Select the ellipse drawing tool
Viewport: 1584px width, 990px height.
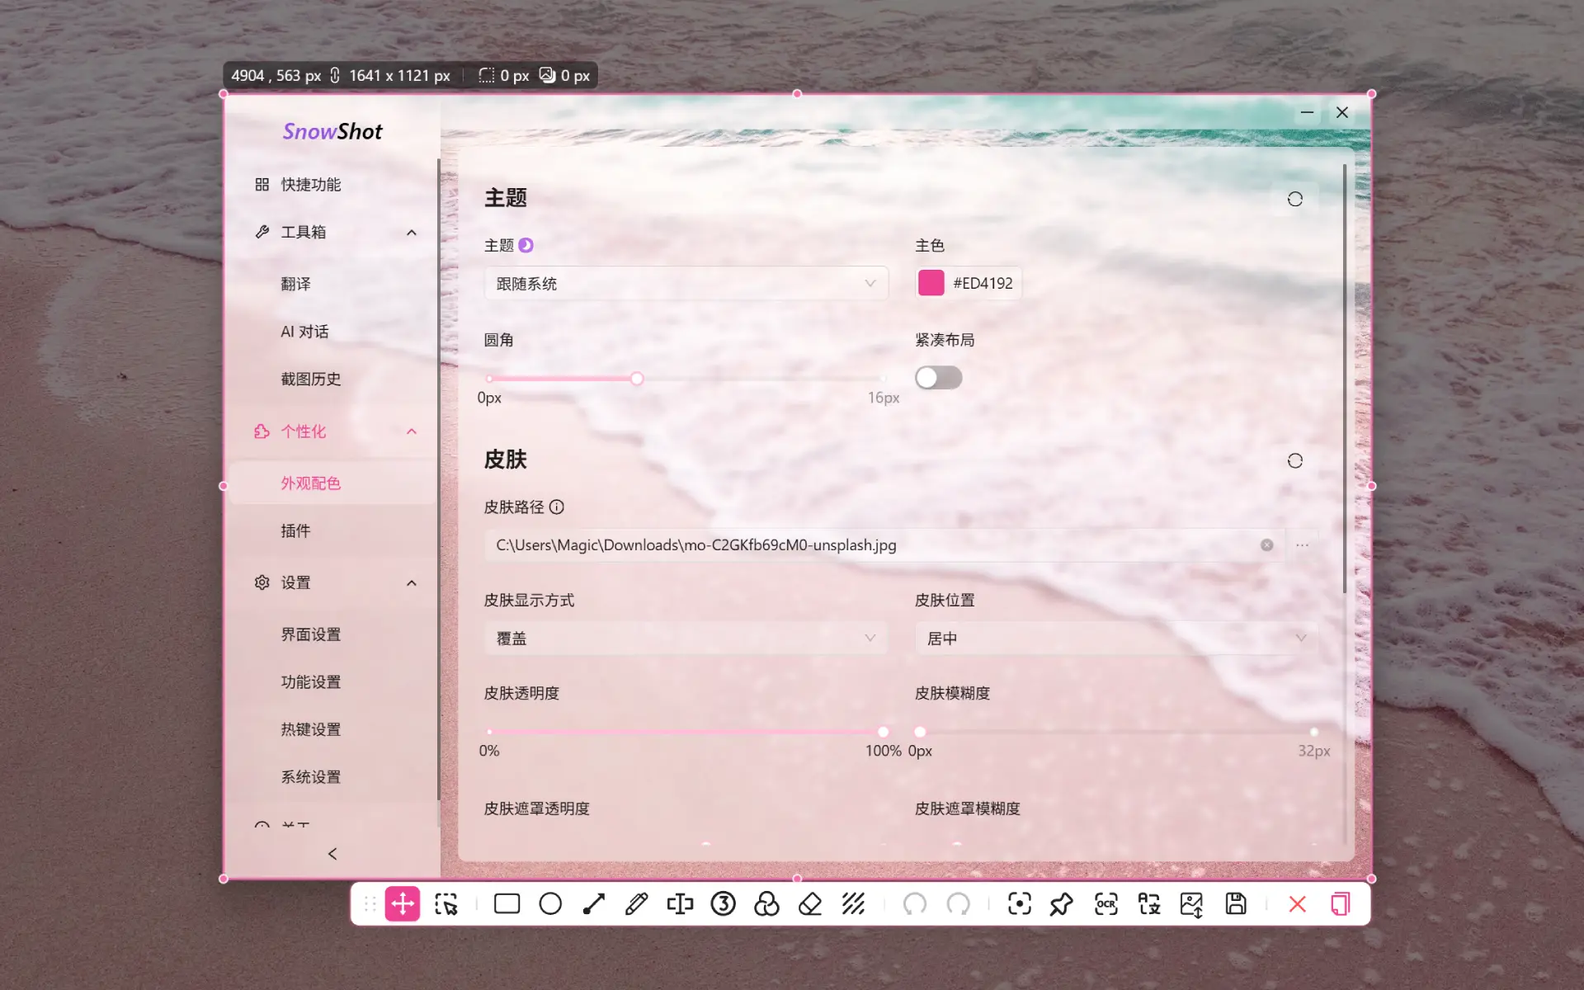[x=550, y=904]
